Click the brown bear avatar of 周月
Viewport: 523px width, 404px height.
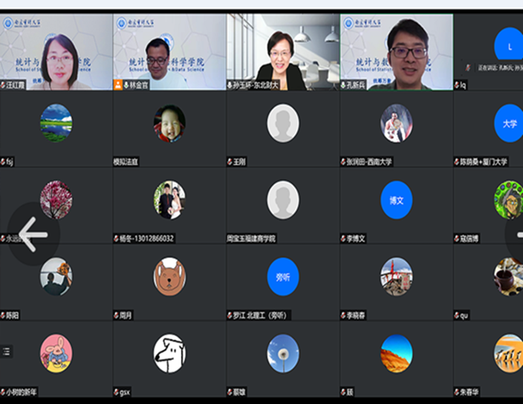[169, 276]
